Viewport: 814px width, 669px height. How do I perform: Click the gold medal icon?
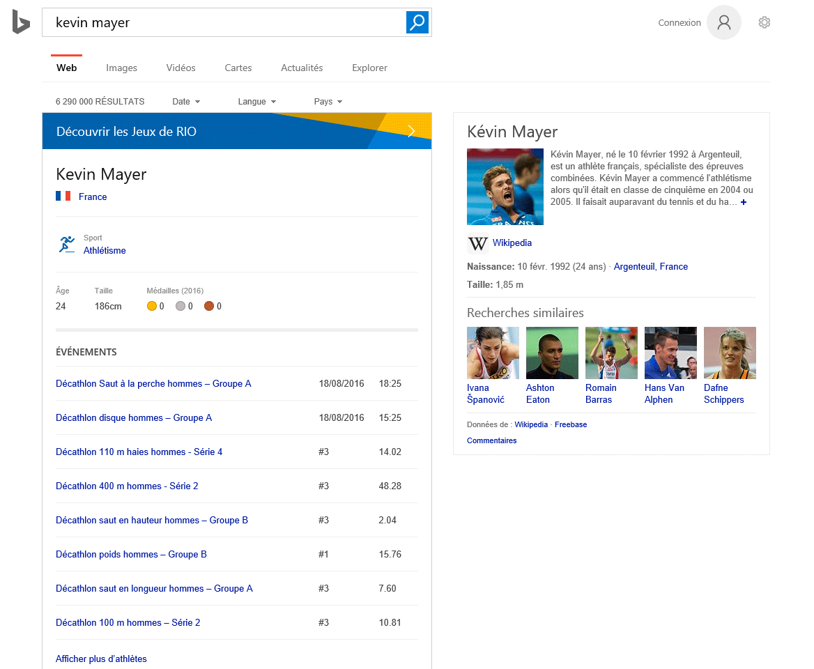pos(152,306)
